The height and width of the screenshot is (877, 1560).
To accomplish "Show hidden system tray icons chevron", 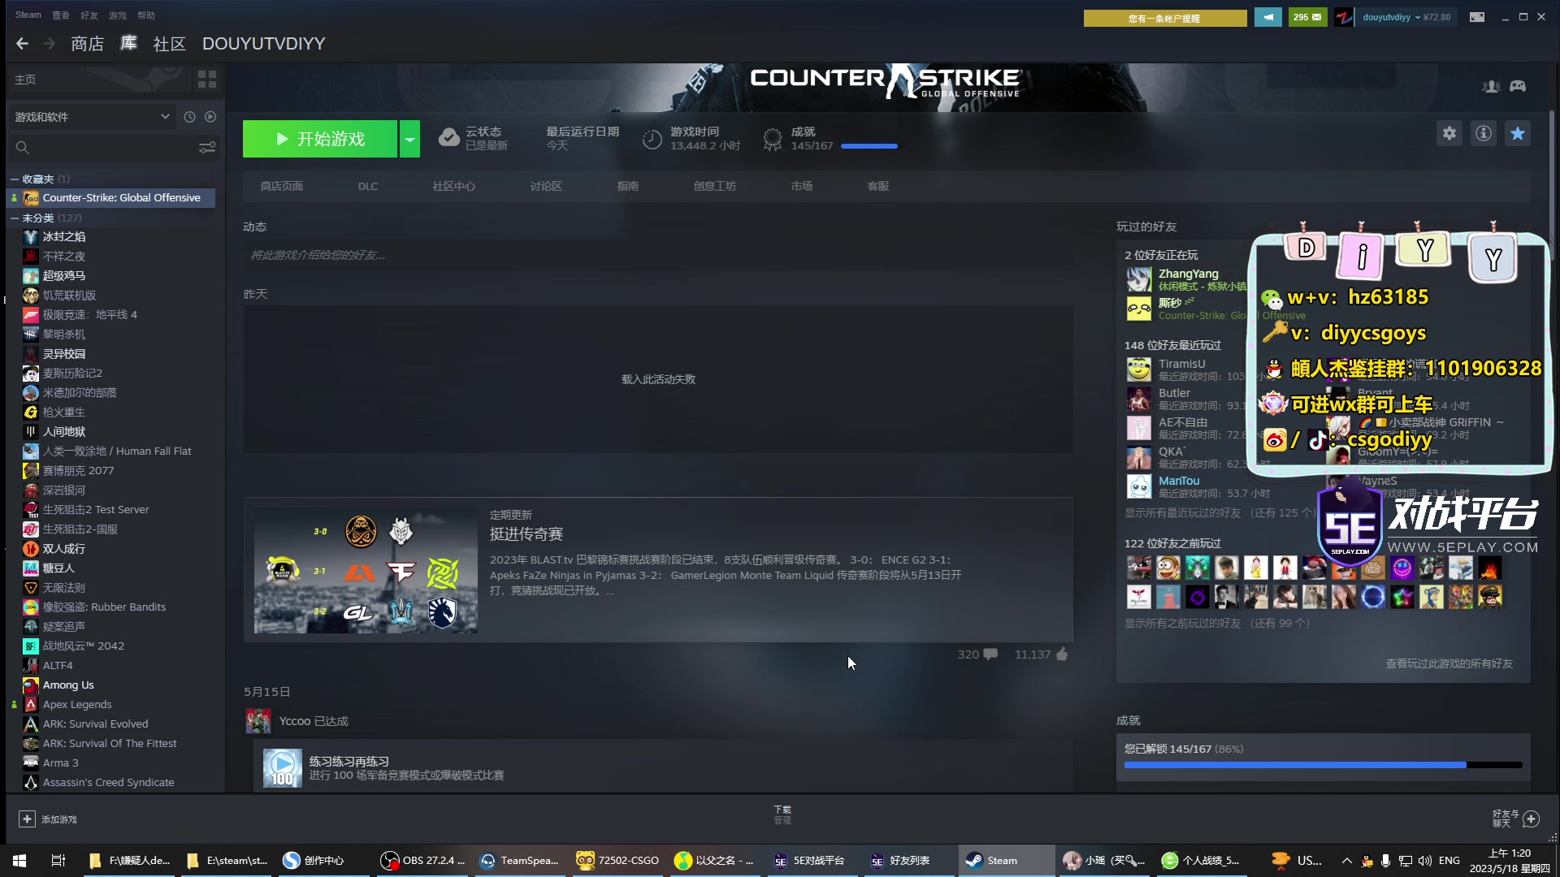I will [x=1346, y=861].
